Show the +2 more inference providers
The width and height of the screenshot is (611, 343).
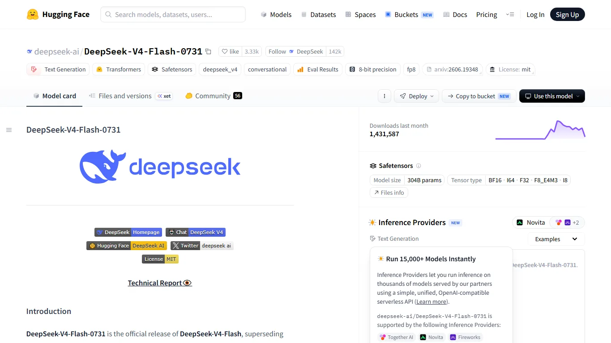pyautogui.click(x=567, y=222)
